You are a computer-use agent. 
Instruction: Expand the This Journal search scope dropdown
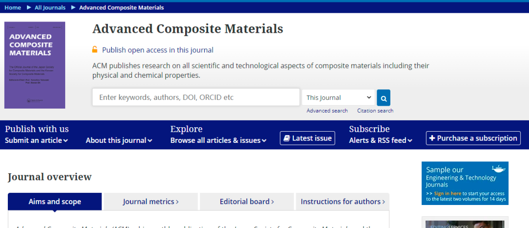[x=338, y=97]
